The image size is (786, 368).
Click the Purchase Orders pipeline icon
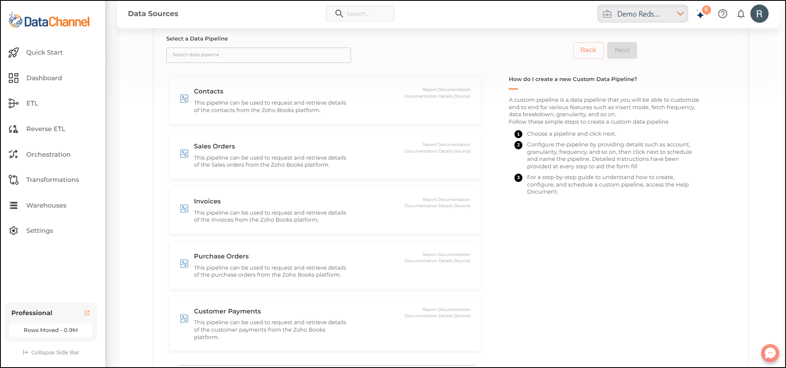click(185, 264)
